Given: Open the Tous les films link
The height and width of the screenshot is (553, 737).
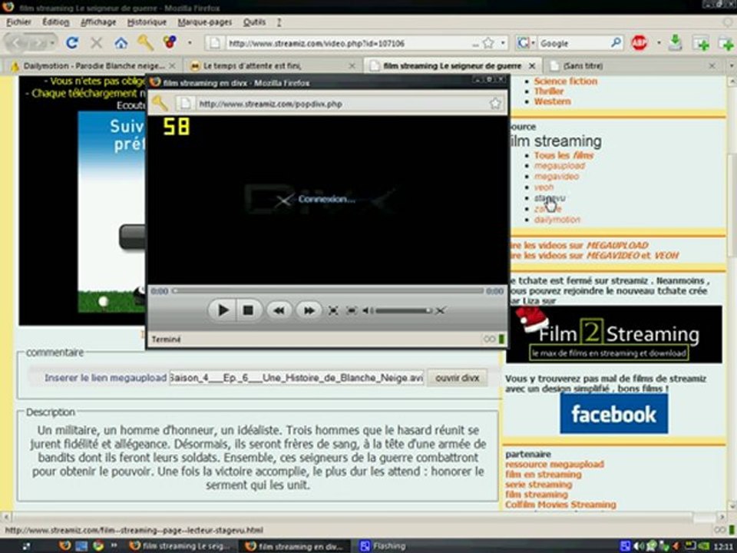Looking at the screenshot, I should 563,155.
